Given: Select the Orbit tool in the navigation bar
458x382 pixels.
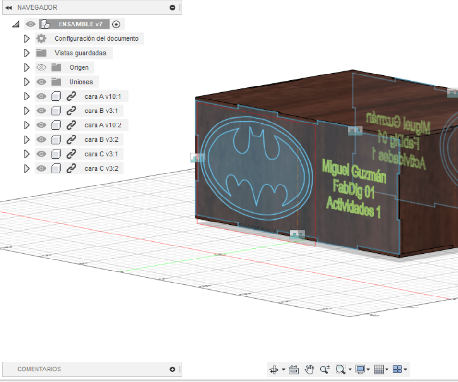Looking at the screenshot, I should pyautogui.click(x=274, y=370).
